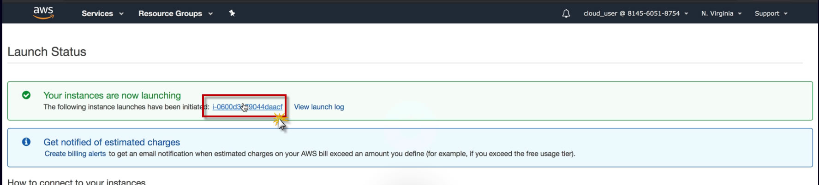Screen dimensions: 819x185
Task: Click the pin shortcuts icon
Action: pyautogui.click(x=232, y=13)
